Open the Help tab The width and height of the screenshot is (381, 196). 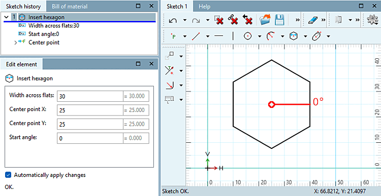pos(205,7)
